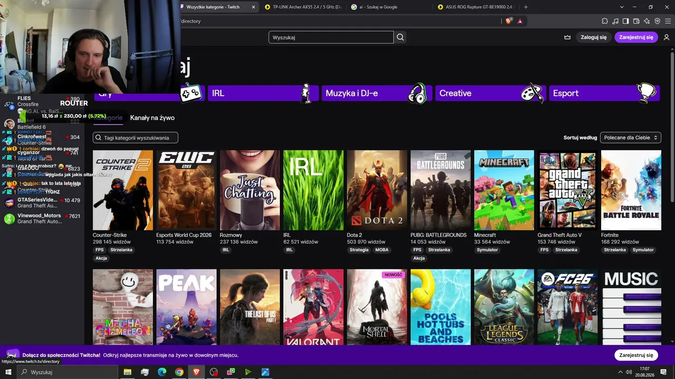The width and height of the screenshot is (675, 379).
Task: Click the Zaloguj się button
Action: pos(594,37)
